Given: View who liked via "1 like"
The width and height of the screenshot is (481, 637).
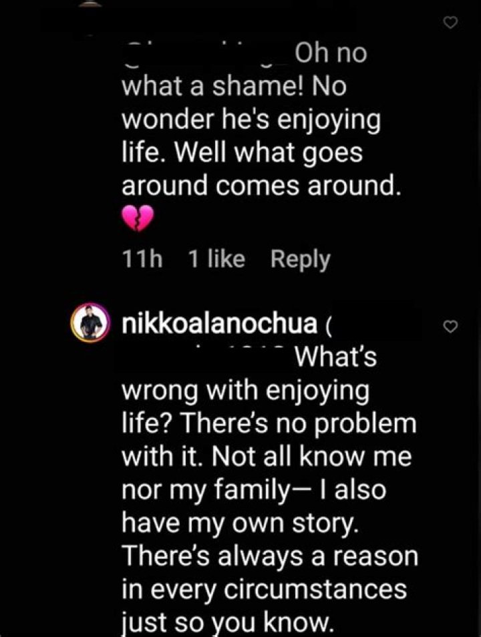Looking at the screenshot, I should (x=216, y=259).
